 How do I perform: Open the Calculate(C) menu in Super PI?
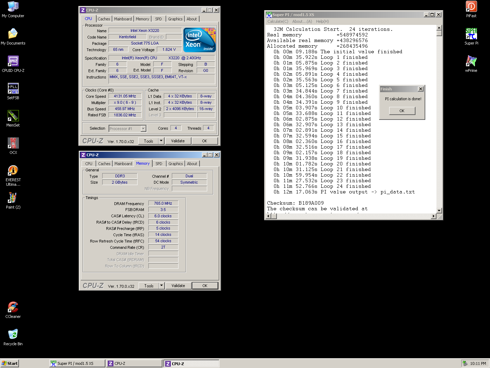tap(278, 21)
